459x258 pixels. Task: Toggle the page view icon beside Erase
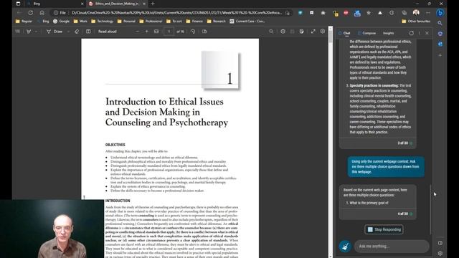click(88, 32)
